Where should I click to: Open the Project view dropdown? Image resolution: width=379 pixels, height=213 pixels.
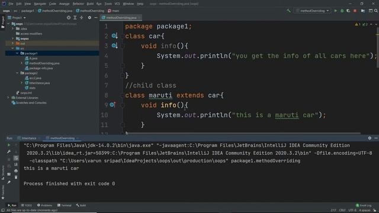17,18
